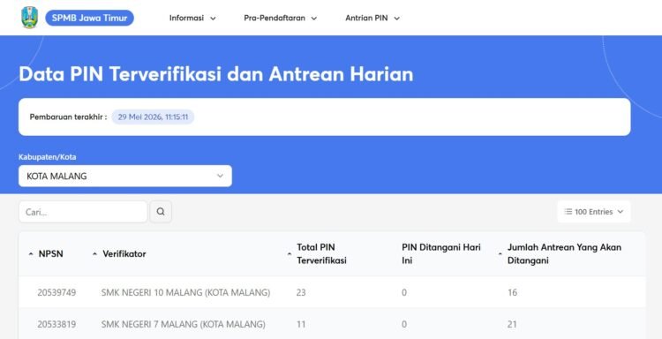
Task: Click the Pembaruan terakhir label
Action: pyautogui.click(x=68, y=117)
